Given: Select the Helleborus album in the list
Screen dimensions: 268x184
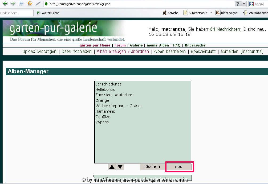Looking at the screenshot, I should [105, 89].
